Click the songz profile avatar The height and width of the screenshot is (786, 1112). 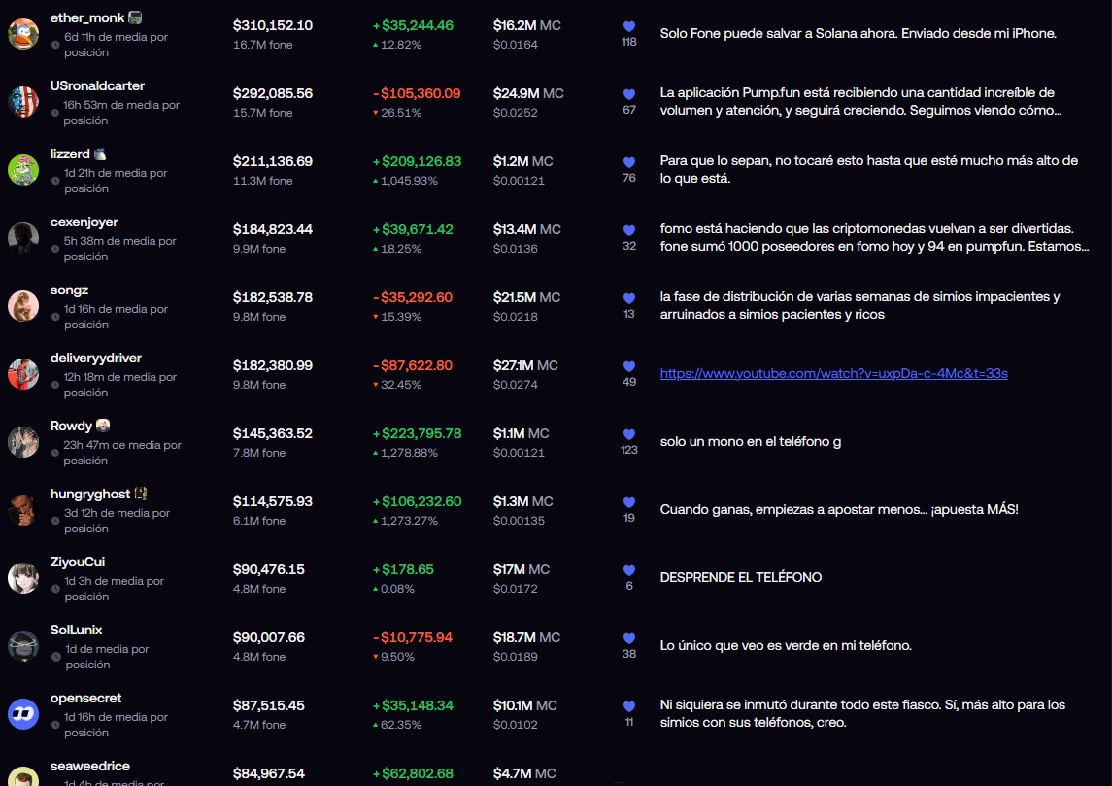click(23, 306)
